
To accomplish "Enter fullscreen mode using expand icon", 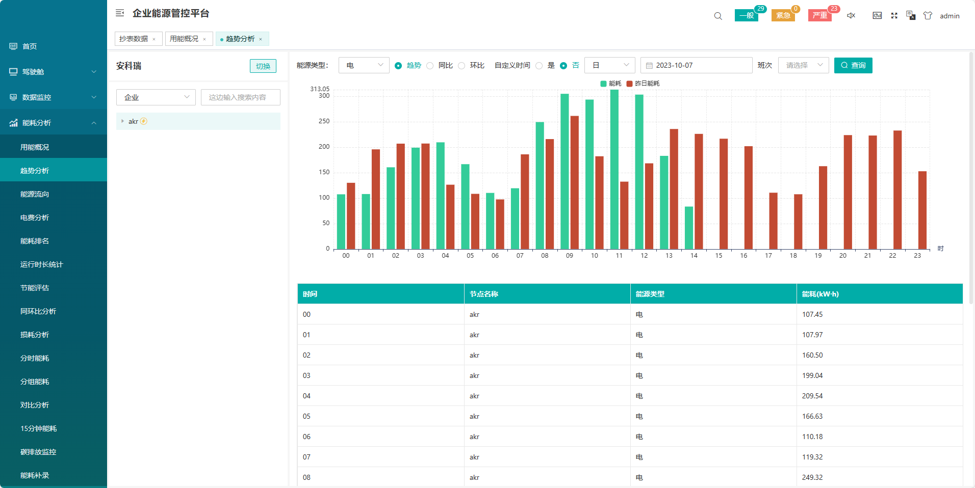I will [x=894, y=16].
